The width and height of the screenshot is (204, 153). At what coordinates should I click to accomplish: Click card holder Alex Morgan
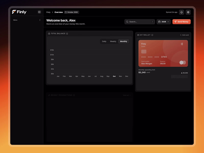coord(147,63)
